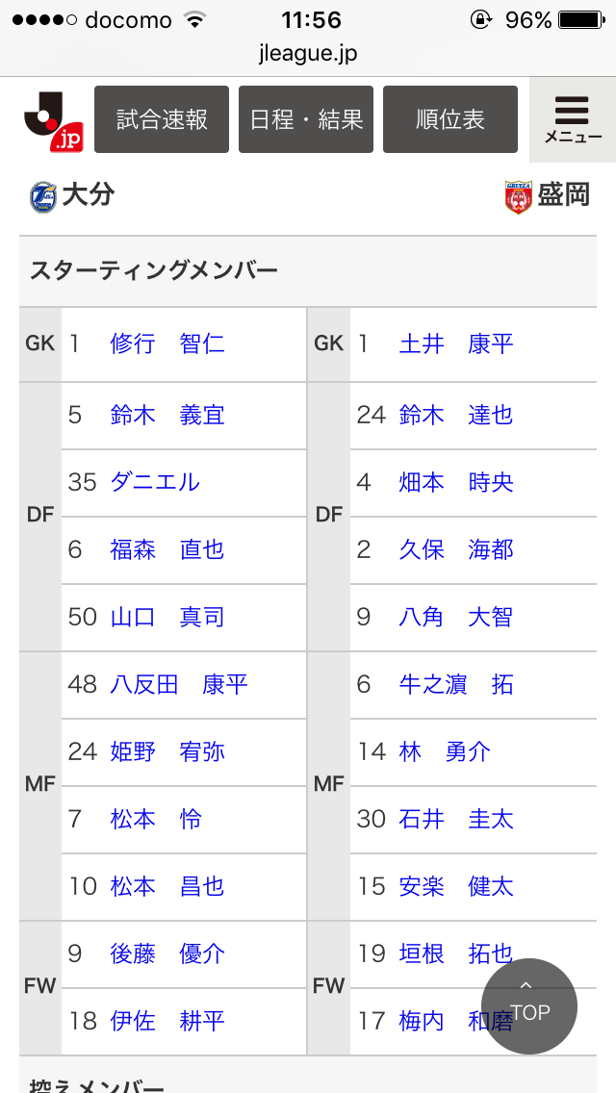The height and width of the screenshot is (1093, 616).
Task: Open the 日程・結果 tab
Action: 306,119
